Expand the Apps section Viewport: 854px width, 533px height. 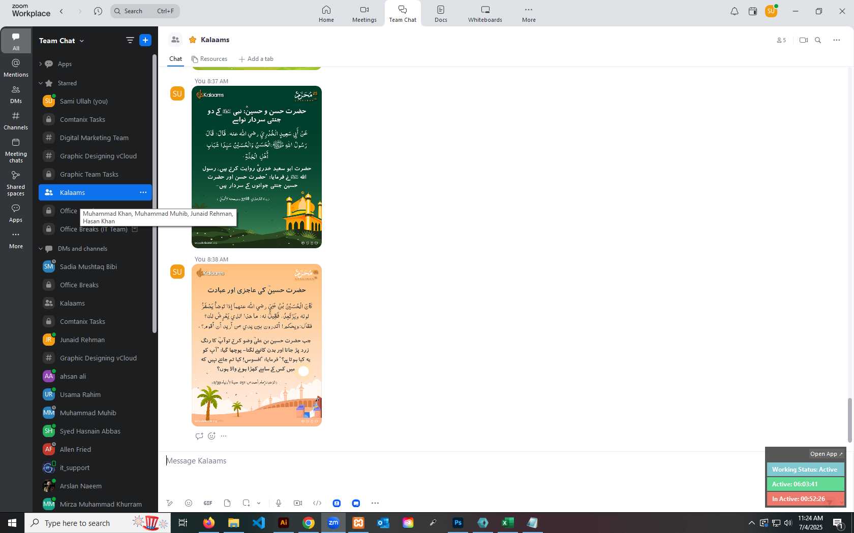[41, 64]
